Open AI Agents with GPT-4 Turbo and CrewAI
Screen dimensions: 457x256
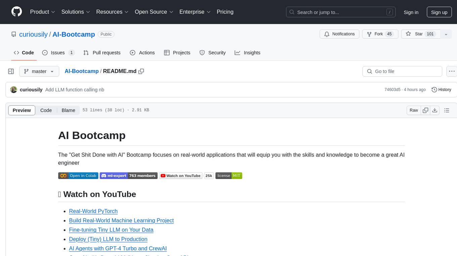[x=118, y=248]
